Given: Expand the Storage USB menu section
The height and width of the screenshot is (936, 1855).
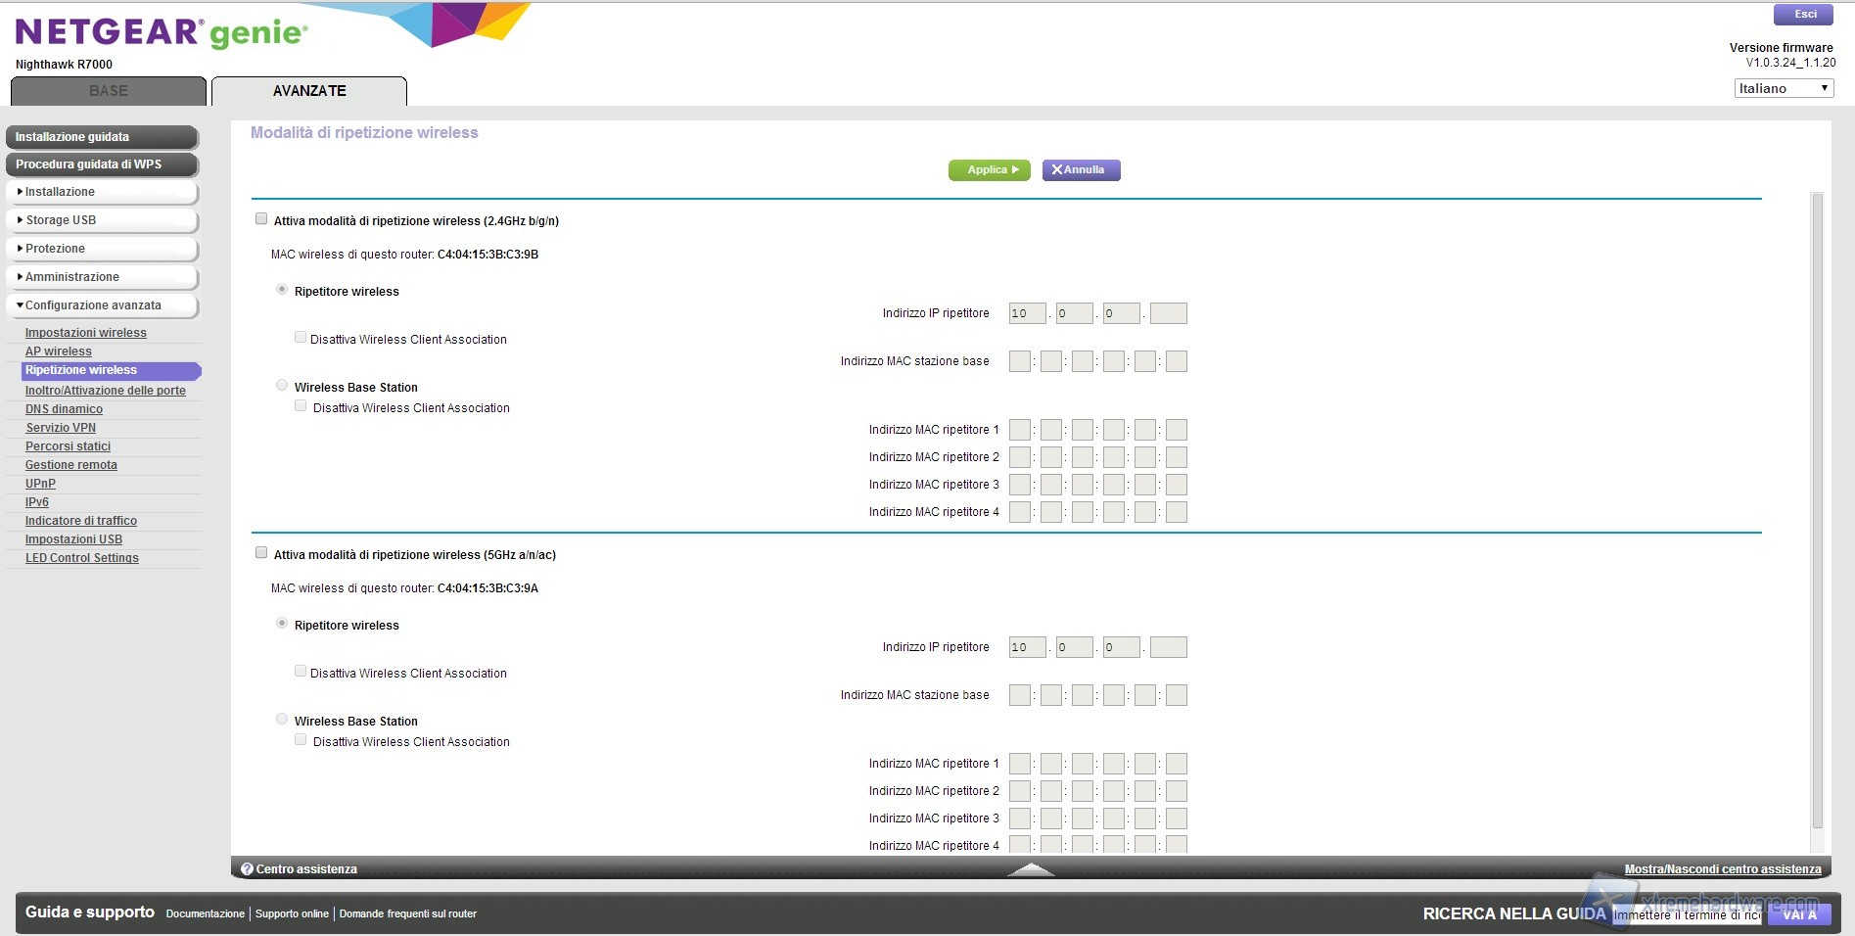Looking at the screenshot, I should [102, 220].
